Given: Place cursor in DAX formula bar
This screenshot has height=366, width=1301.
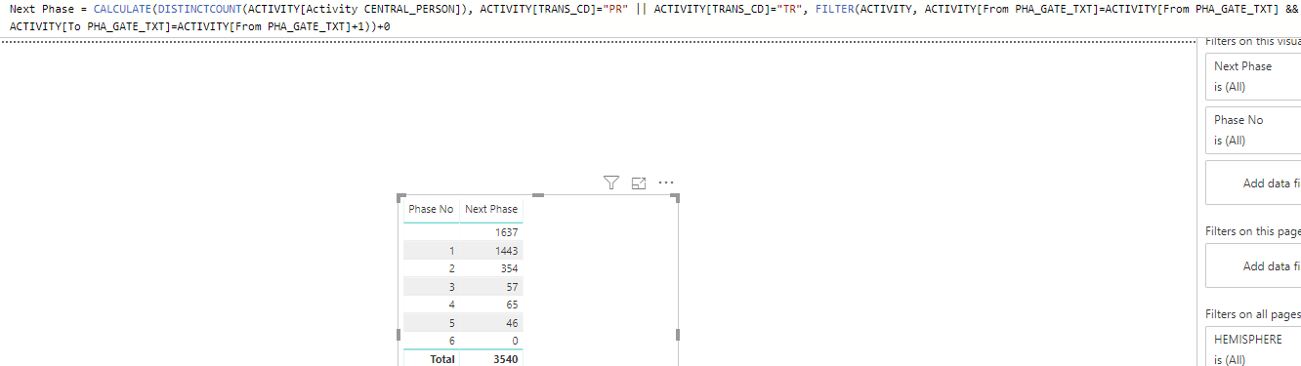Looking at the screenshot, I should (x=650, y=18).
